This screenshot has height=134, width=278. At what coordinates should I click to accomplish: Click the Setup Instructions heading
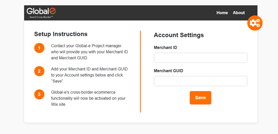pyautogui.click(x=61, y=34)
